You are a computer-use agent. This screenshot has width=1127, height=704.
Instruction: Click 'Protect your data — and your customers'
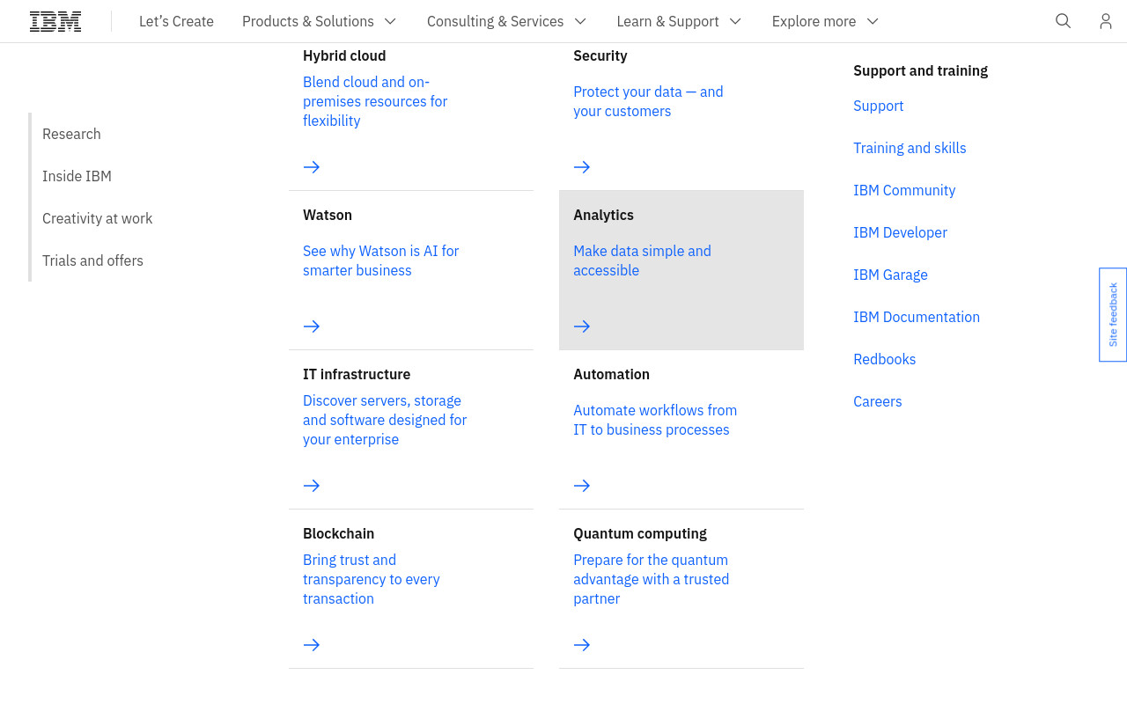coord(648,101)
